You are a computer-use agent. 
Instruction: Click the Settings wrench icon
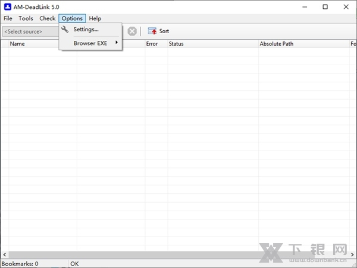65,30
